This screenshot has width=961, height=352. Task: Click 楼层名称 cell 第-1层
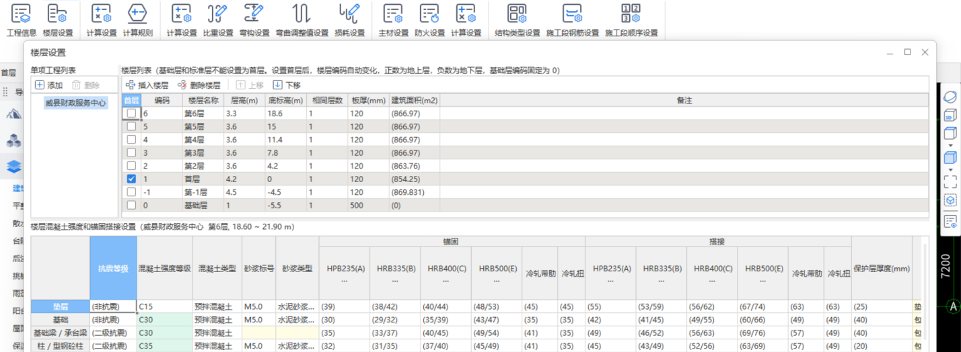click(202, 192)
